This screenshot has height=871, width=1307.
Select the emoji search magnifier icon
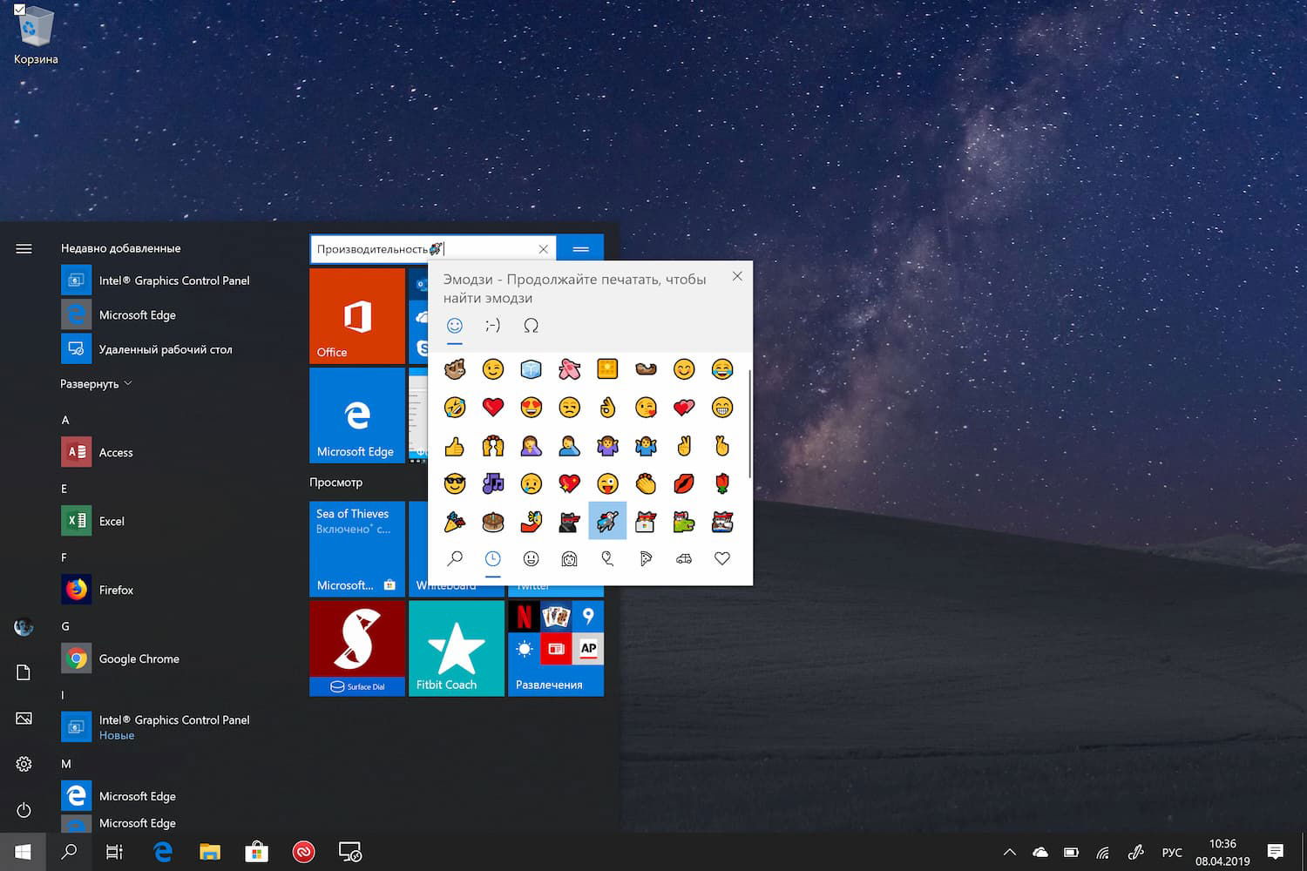[454, 559]
